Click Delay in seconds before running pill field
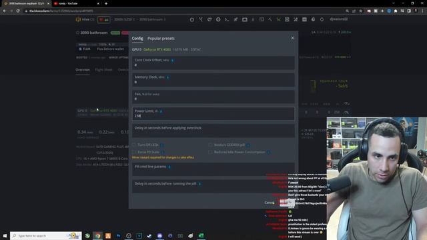427x240 pixels. (x=213, y=186)
